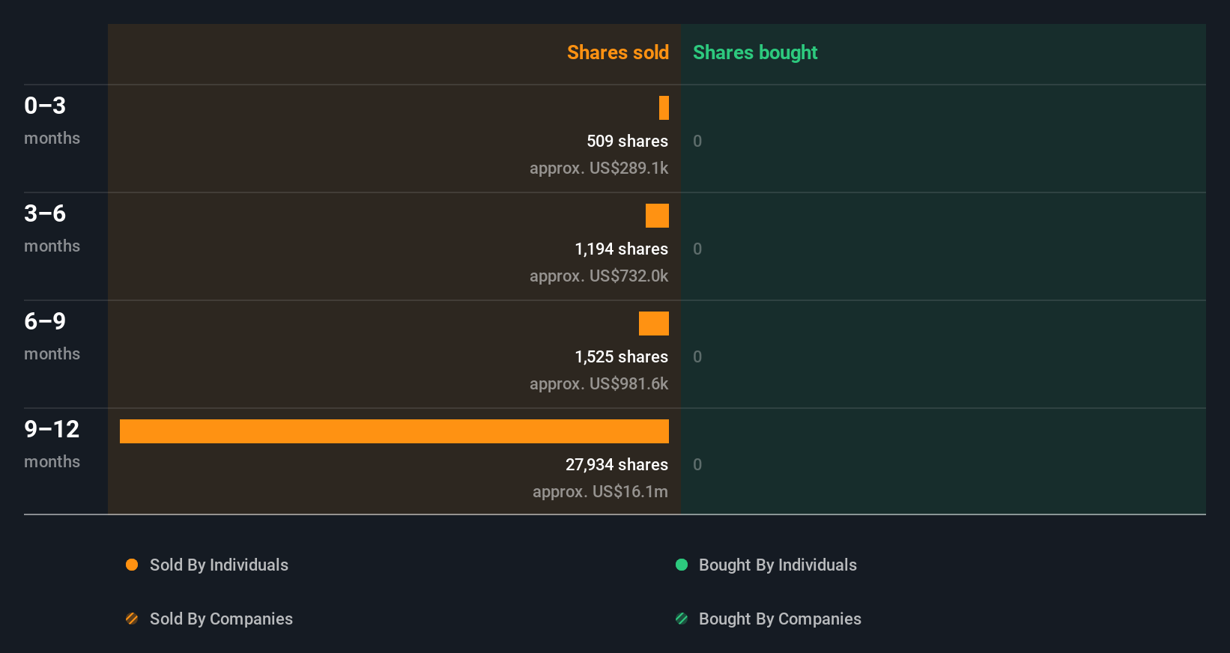Select the Bought By Companies legend label

tap(780, 619)
